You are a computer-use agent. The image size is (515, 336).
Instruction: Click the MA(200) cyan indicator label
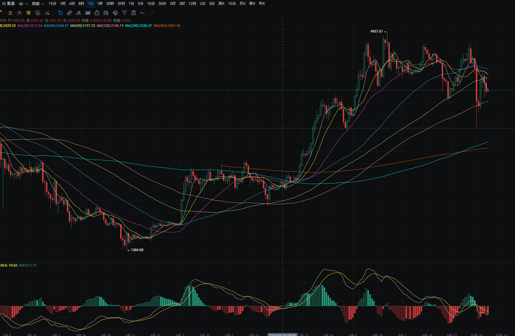pos(138,26)
